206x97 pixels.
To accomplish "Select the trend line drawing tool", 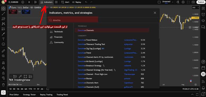I will click(3, 14).
